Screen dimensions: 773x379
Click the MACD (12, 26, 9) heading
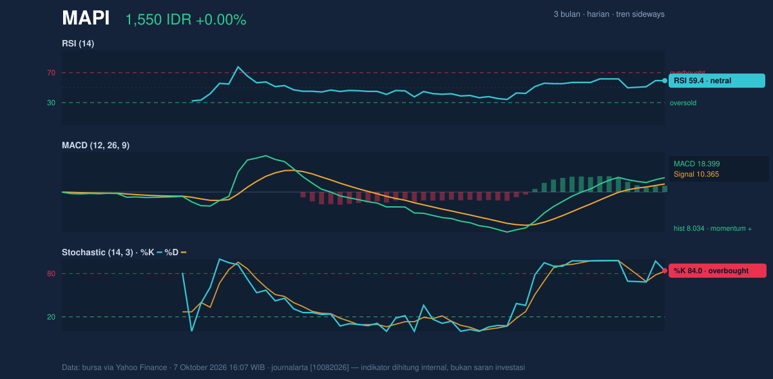(95, 146)
